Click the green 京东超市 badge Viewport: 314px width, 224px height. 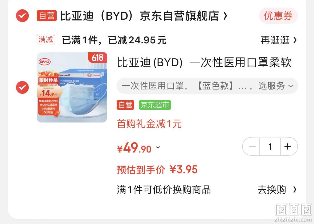[x=155, y=105]
